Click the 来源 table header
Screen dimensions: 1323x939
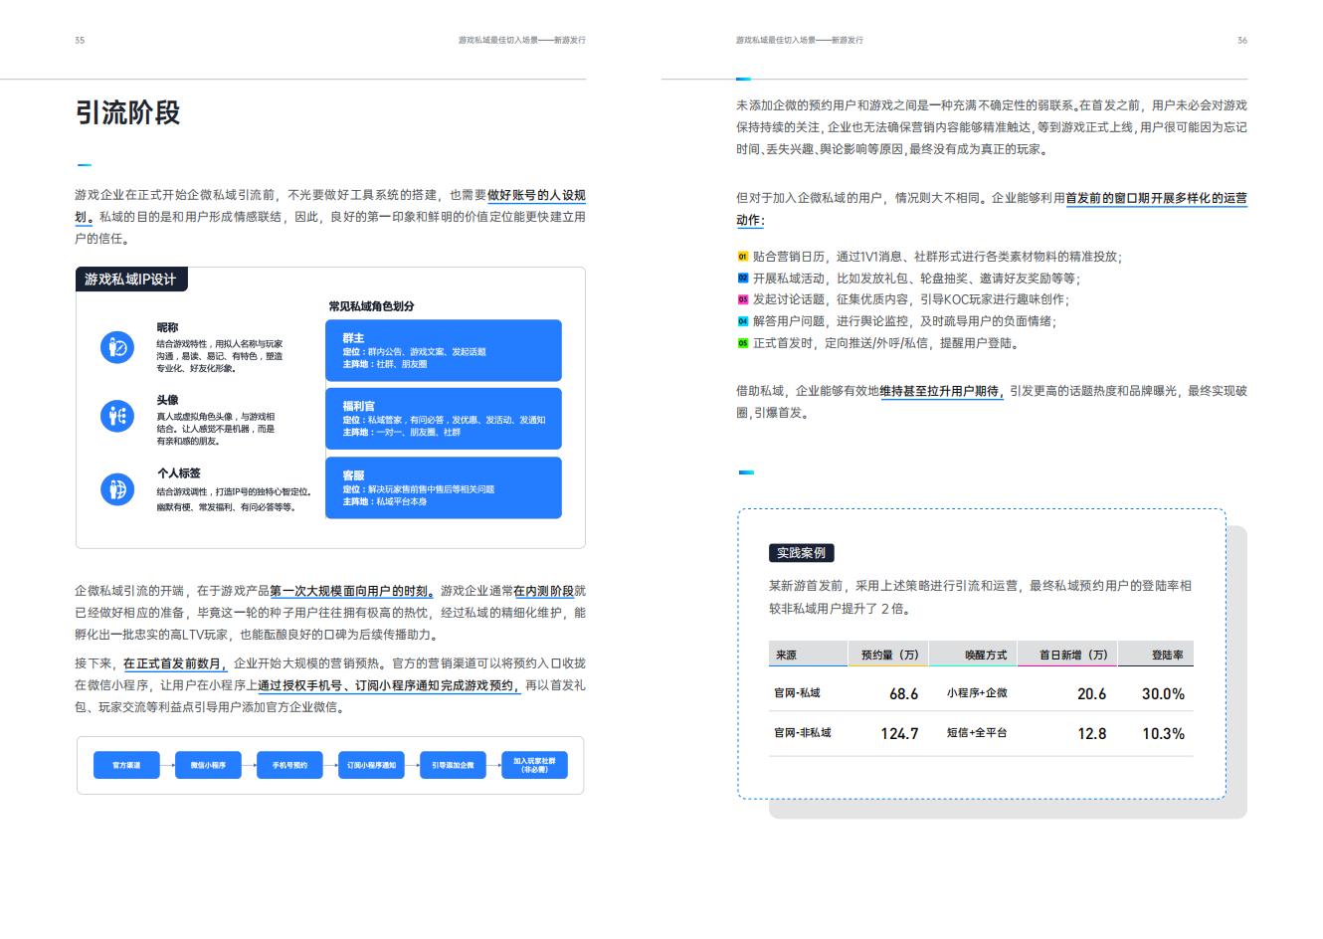pos(786,655)
